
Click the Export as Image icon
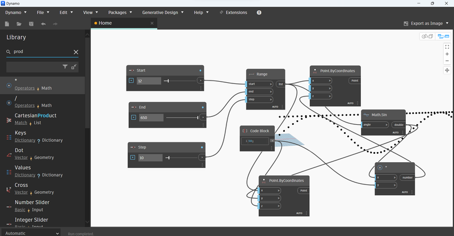pyautogui.click(x=406, y=23)
